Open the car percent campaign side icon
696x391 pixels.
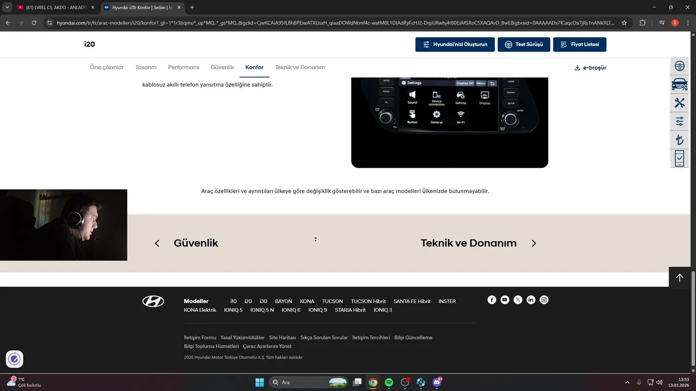point(679,85)
